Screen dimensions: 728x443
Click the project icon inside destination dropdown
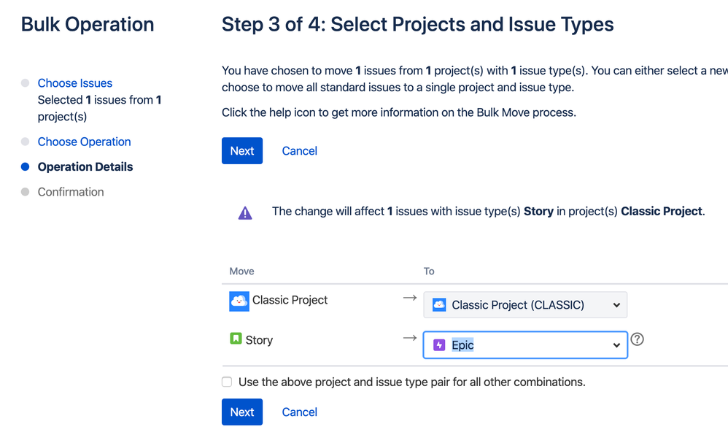(x=439, y=305)
